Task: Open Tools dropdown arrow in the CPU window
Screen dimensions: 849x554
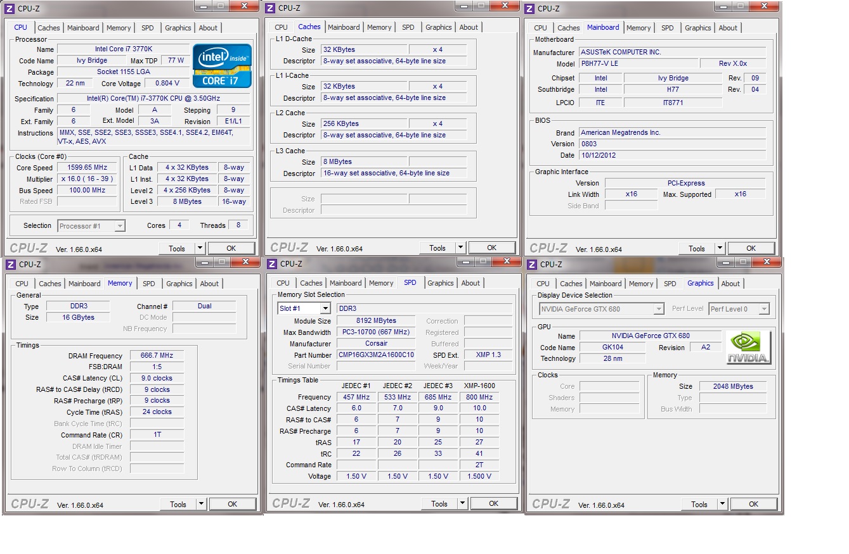Action: point(200,248)
